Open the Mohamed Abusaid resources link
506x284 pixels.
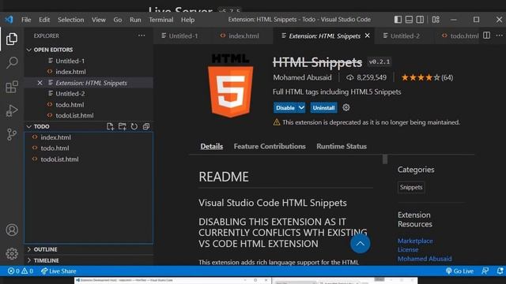coord(425,259)
